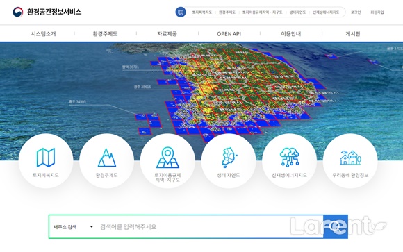403x252 pixels.
Task: Open the 자료제공 menu
Action: point(167,33)
